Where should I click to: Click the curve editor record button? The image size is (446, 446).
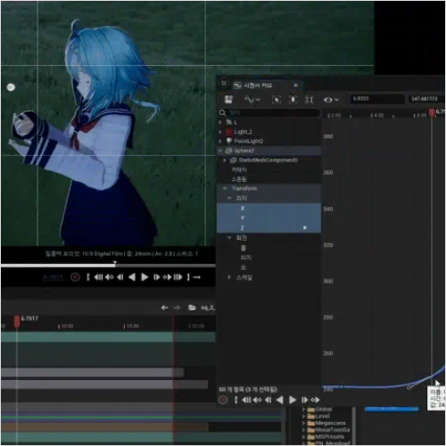(x=223, y=400)
